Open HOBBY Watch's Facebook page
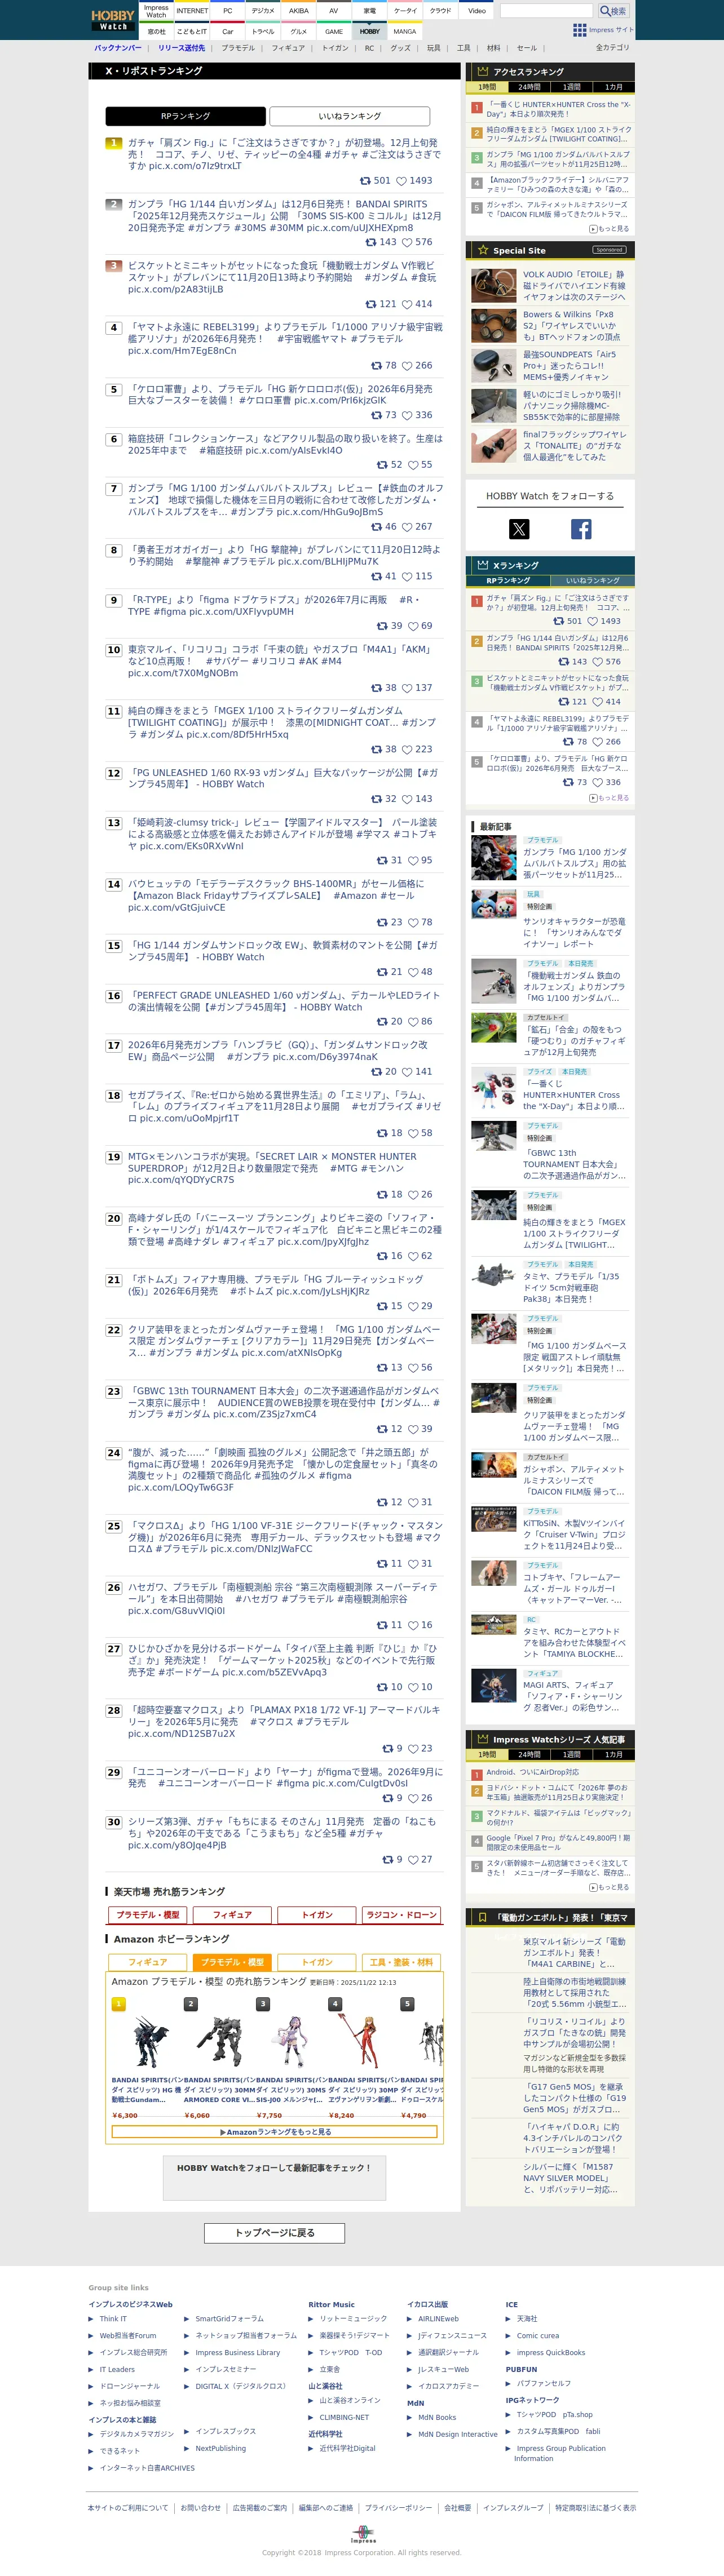The height and width of the screenshot is (2576, 724). pos(581,529)
